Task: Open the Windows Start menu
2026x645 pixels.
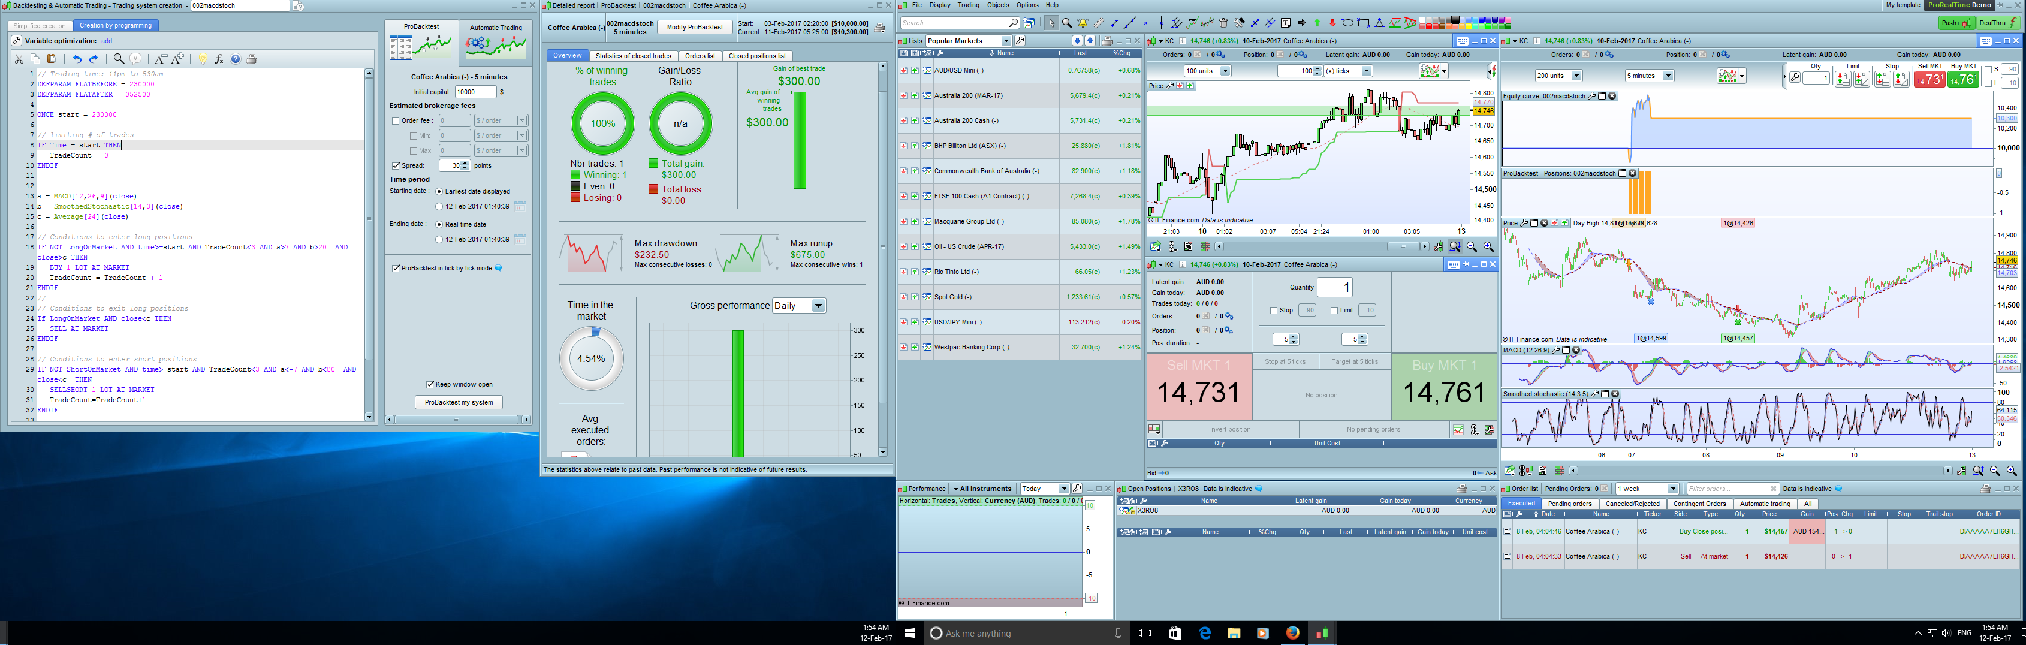Action: [x=910, y=633]
